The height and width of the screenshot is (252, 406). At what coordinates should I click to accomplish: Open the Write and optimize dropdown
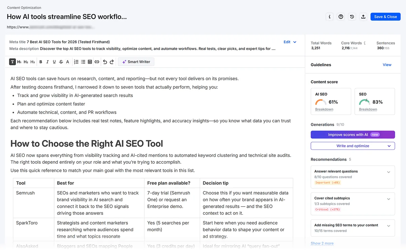pos(353,146)
